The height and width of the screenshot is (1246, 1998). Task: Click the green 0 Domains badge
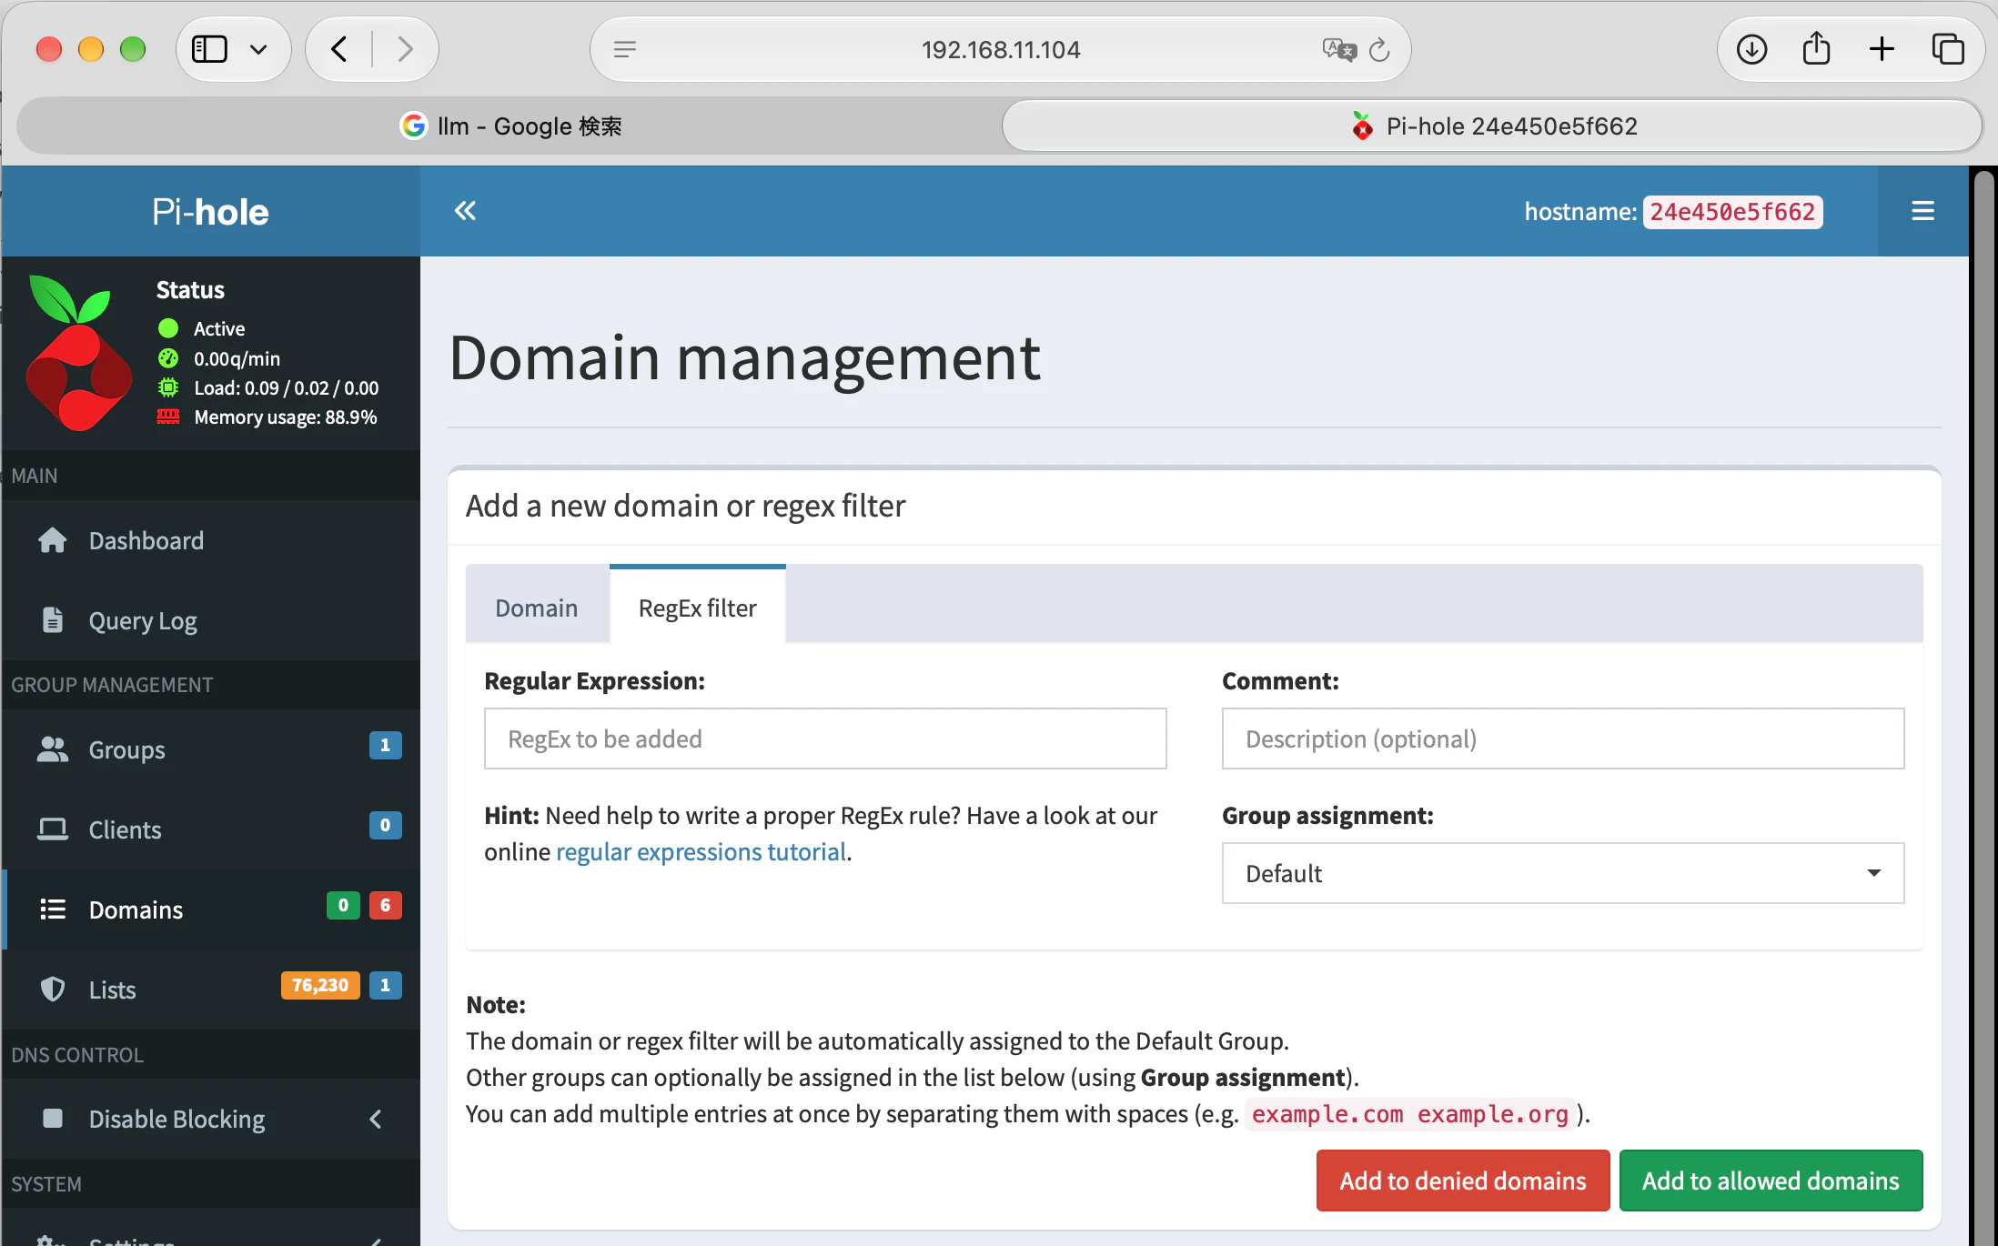pyautogui.click(x=343, y=906)
